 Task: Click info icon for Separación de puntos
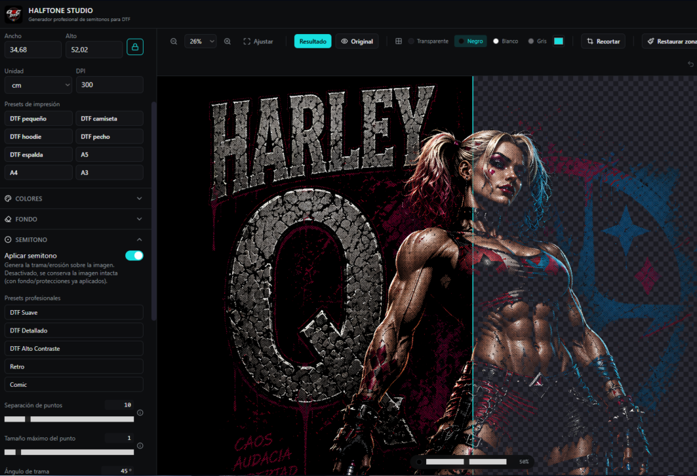coord(140,413)
